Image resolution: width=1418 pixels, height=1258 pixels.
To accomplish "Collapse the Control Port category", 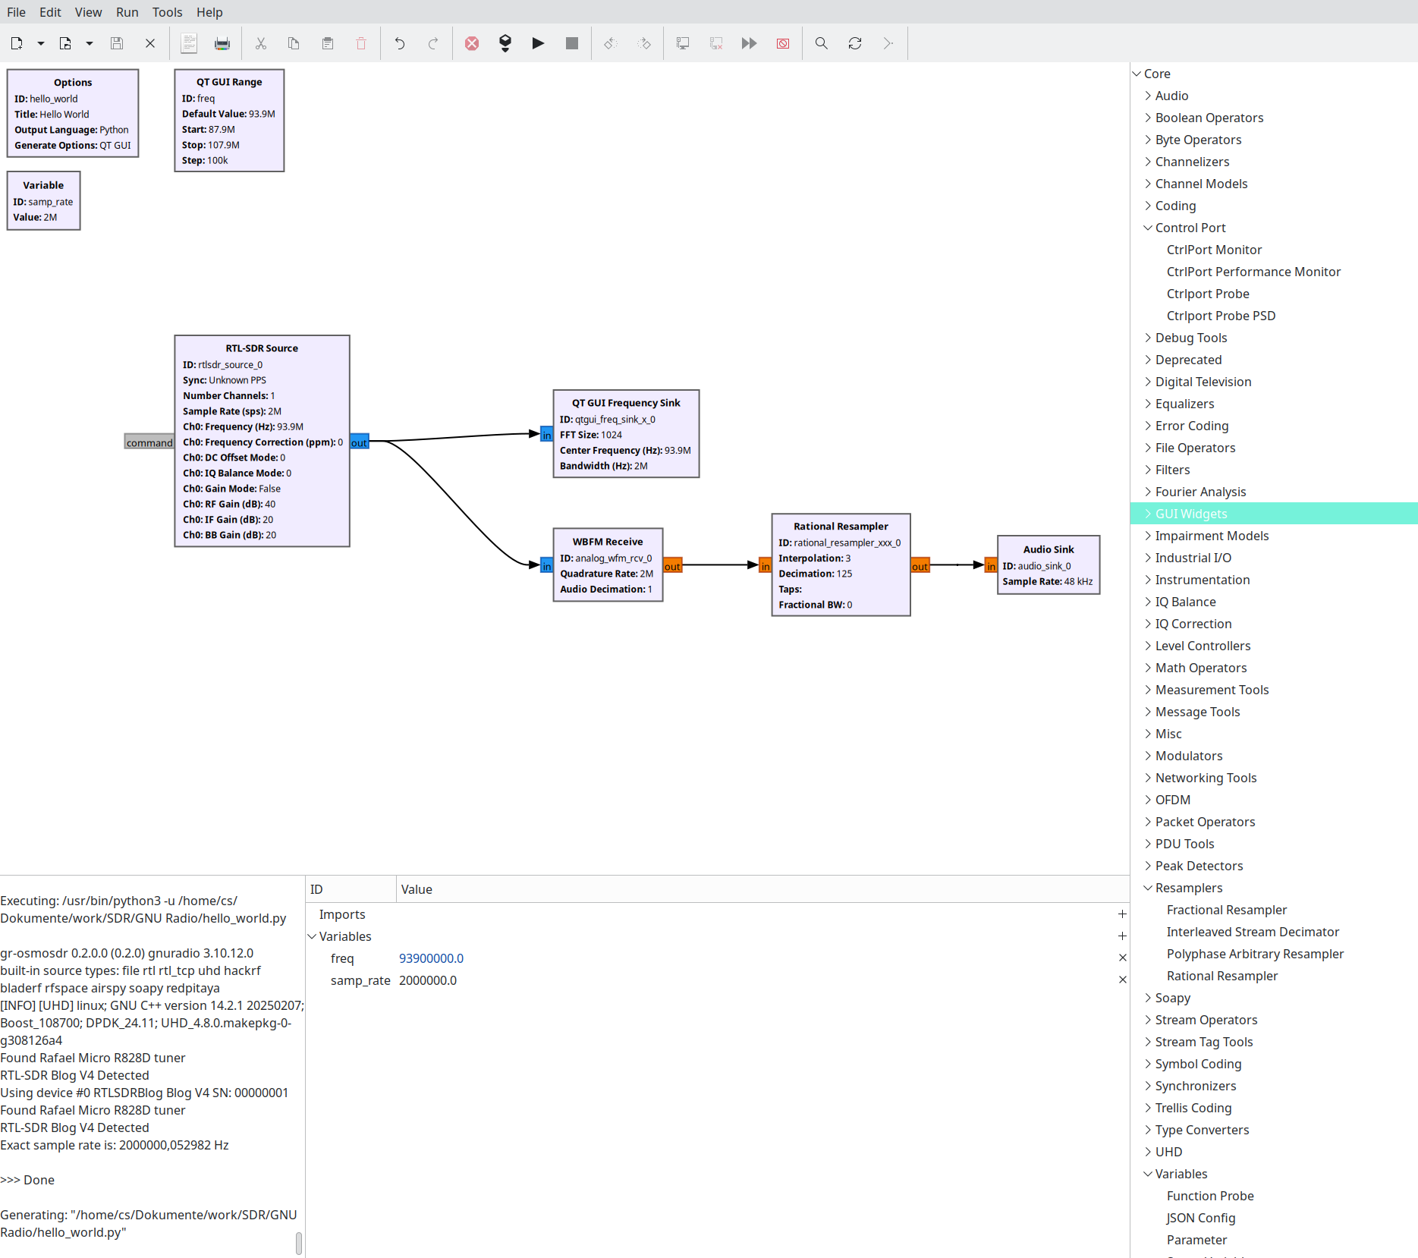I will pos(1148,228).
